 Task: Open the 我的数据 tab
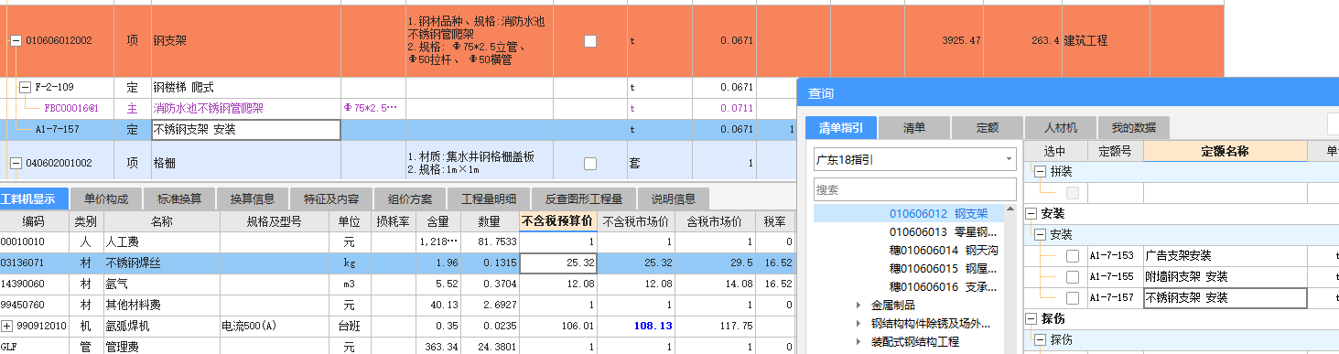(1133, 127)
